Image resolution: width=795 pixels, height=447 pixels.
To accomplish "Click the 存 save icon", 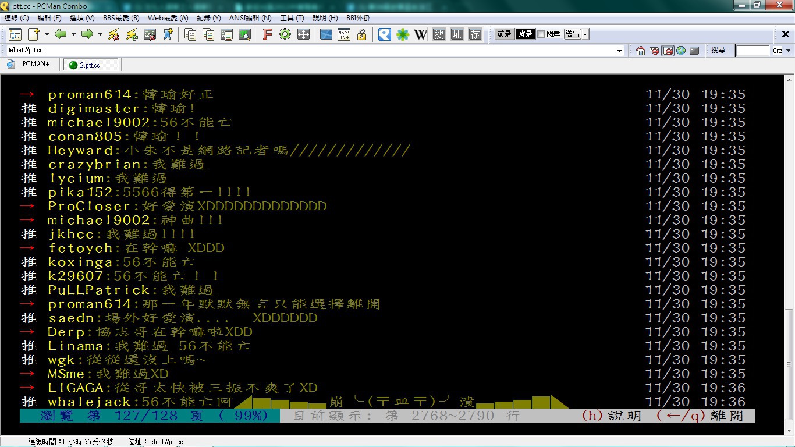I will [475, 34].
